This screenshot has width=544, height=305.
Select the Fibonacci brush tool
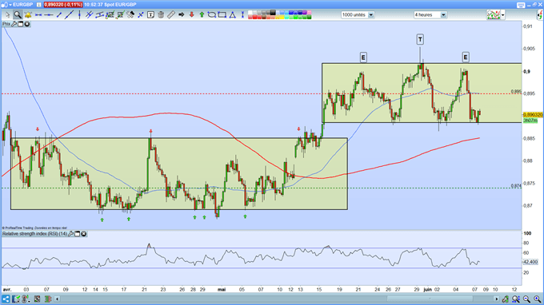point(130,15)
